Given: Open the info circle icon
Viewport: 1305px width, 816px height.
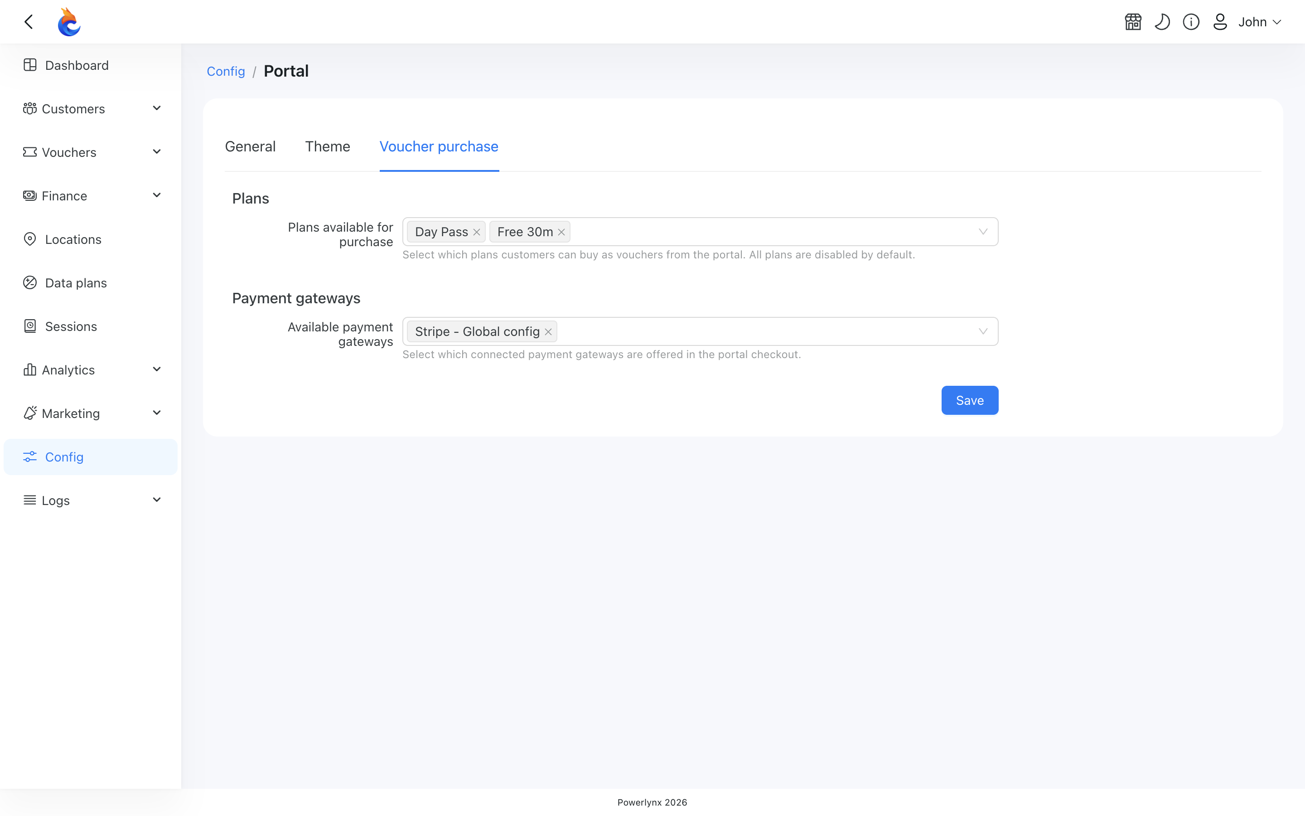Looking at the screenshot, I should (1191, 22).
